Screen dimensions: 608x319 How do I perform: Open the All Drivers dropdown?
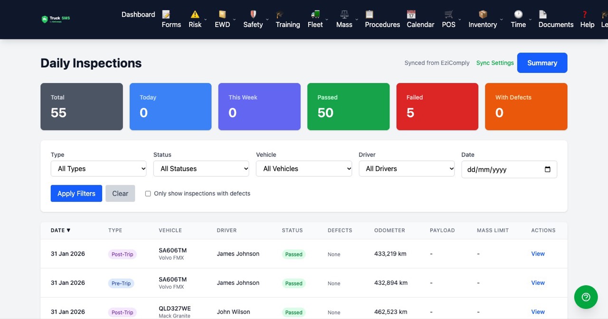click(x=407, y=169)
